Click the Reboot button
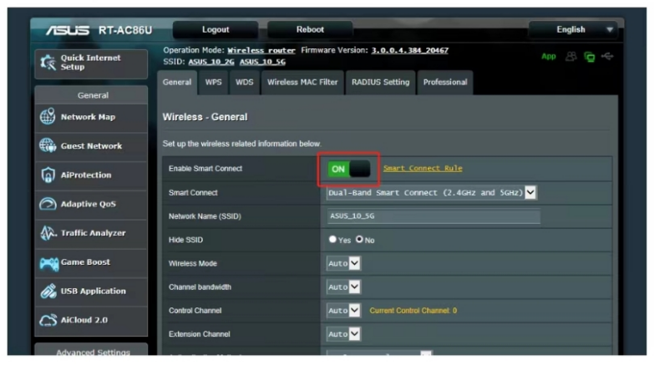 311,30
